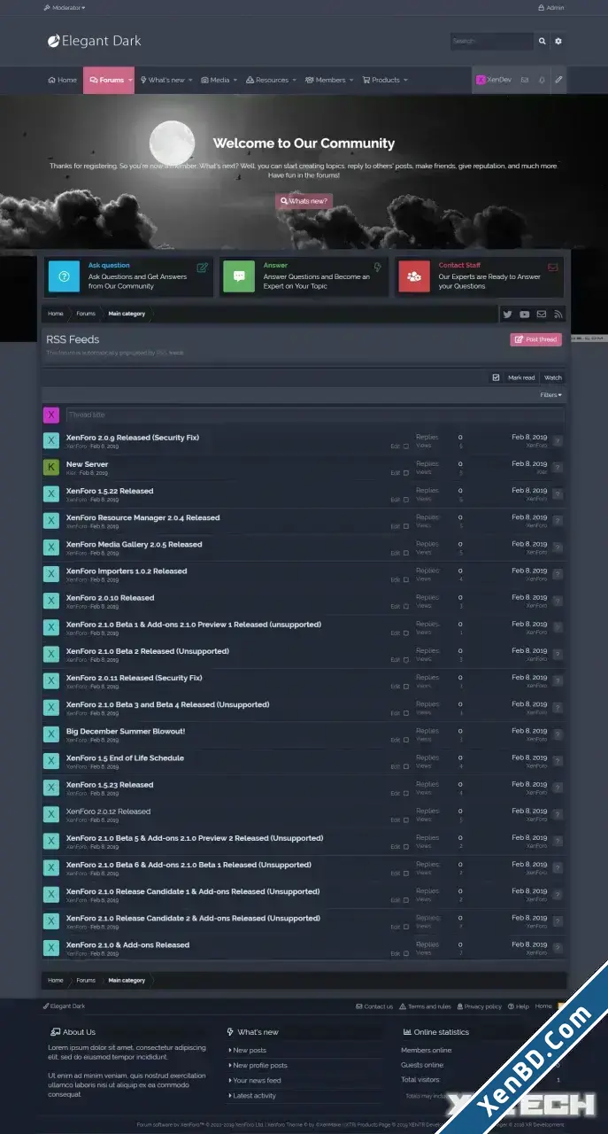
Task: Click the green Answer chat icon
Action: [239, 276]
